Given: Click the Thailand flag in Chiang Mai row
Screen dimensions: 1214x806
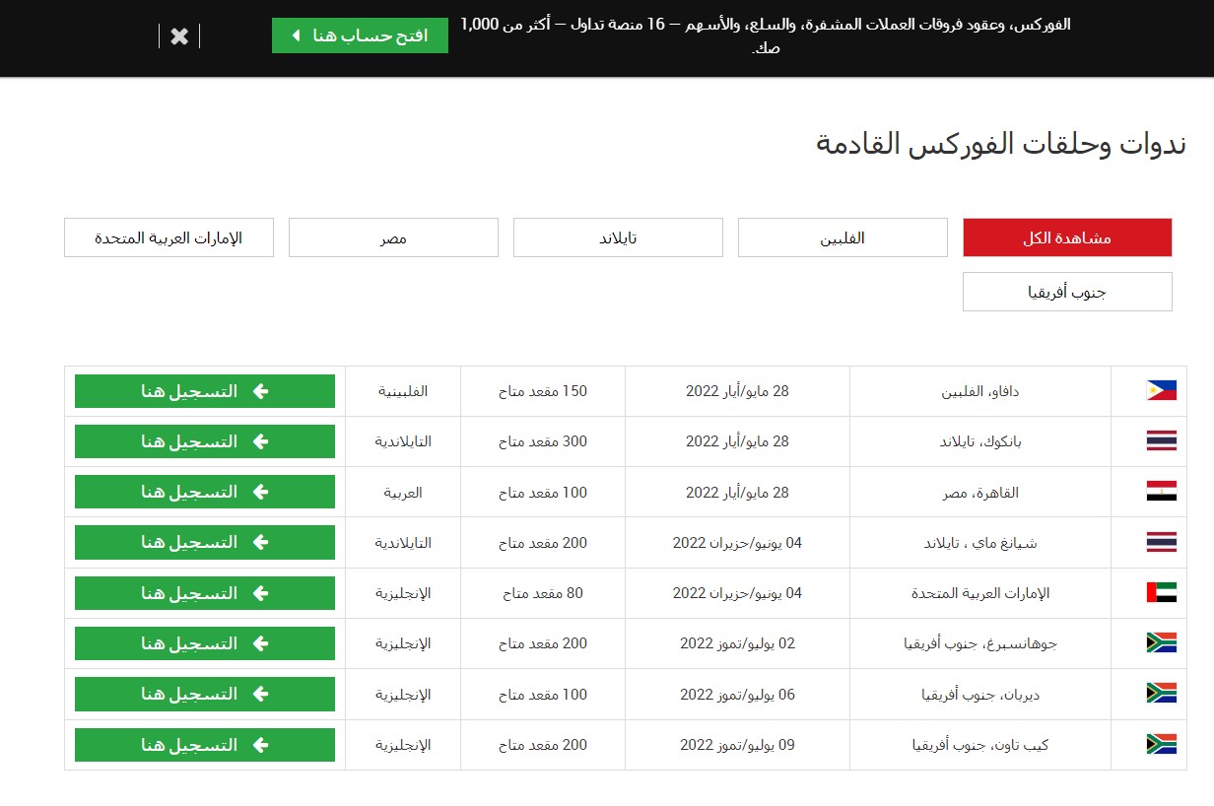Looking at the screenshot, I should (1161, 543).
